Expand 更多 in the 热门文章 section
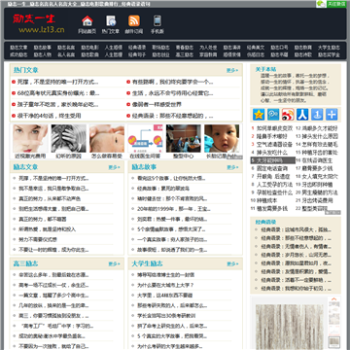Screen dimensions: 350x350 (x=232, y=70)
